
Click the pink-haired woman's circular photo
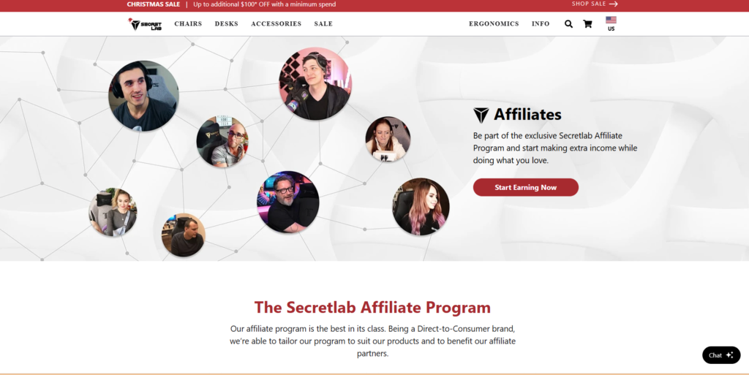(x=421, y=207)
